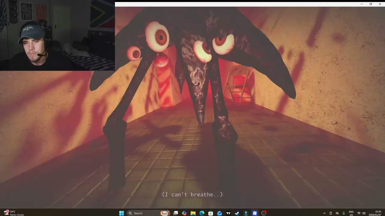Click the circular recording tray icon
The height and width of the screenshot is (216, 385).
click(331, 213)
